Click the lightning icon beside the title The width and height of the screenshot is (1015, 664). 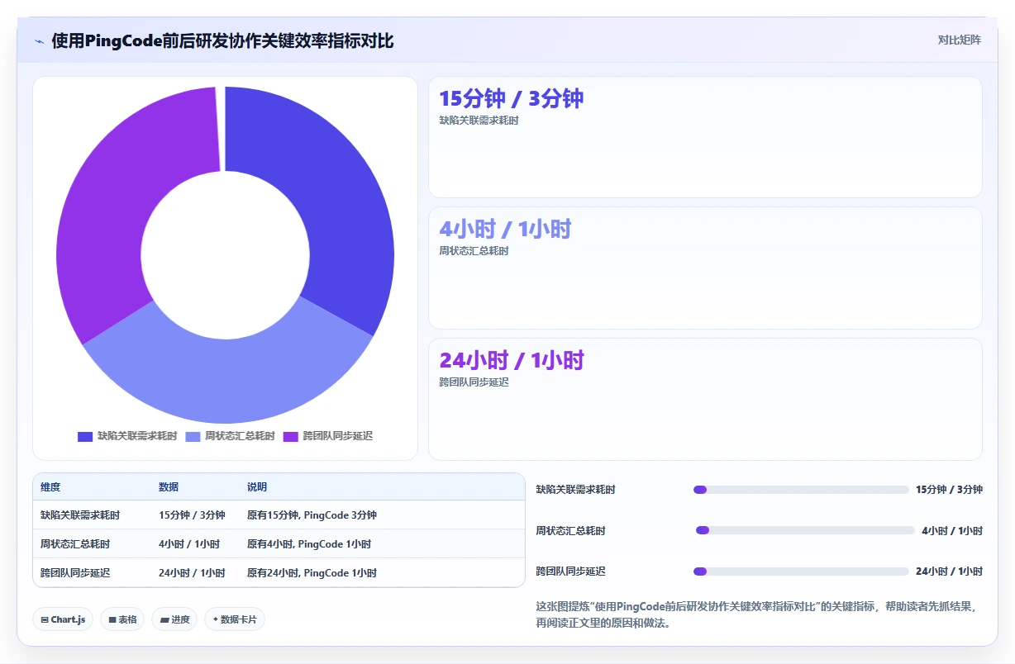(x=40, y=41)
